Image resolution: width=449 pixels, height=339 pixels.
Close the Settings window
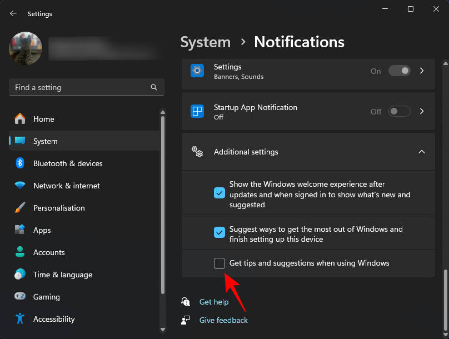click(x=436, y=9)
